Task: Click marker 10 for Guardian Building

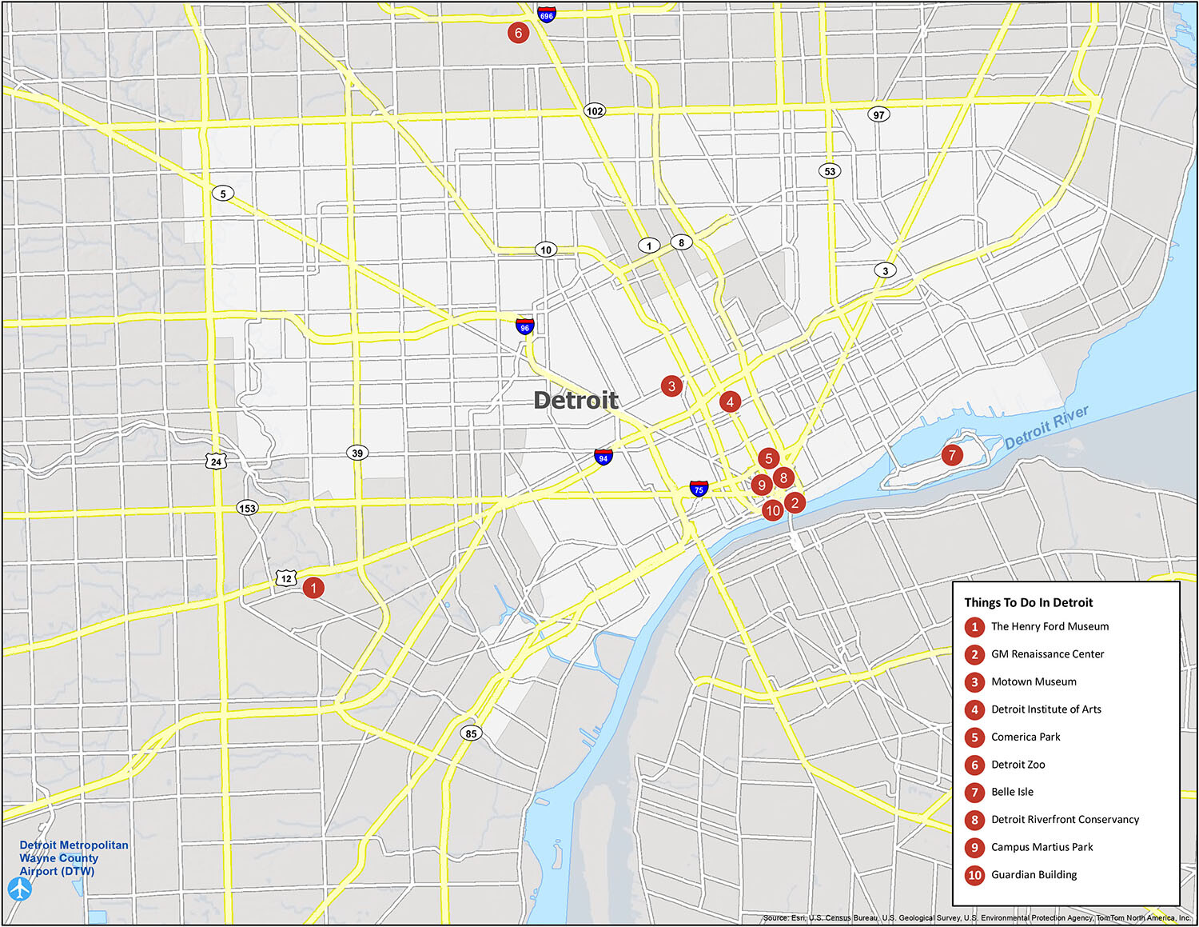Action: click(773, 509)
